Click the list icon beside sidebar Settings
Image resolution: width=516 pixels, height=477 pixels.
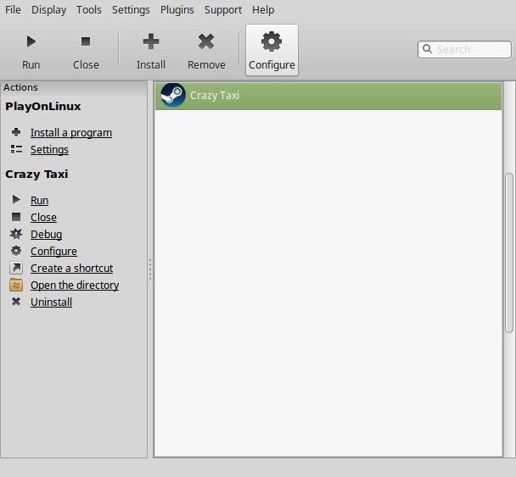(16, 149)
